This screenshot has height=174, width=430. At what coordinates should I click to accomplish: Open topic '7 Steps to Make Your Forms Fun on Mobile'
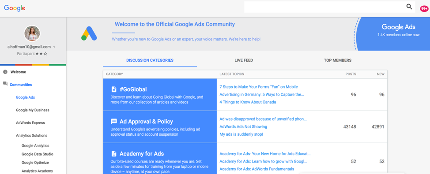[x=259, y=87]
